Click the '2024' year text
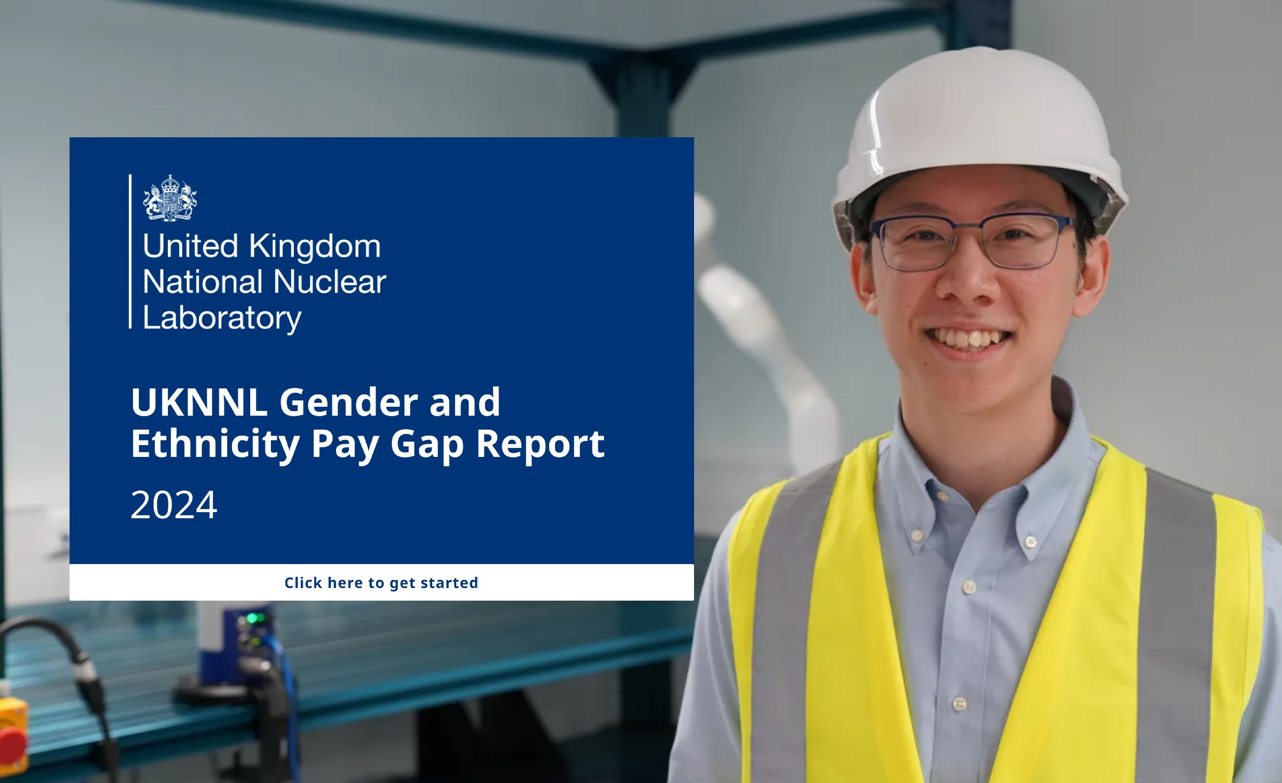The image size is (1282, 783). coord(174,505)
